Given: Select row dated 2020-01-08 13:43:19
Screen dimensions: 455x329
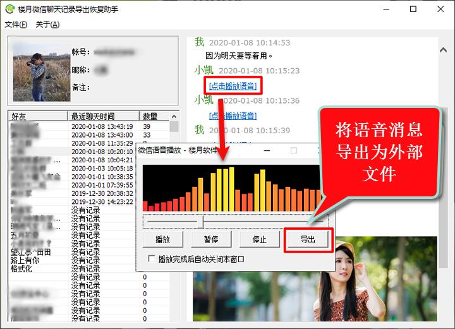Looking at the screenshot, I should tap(89, 126).
